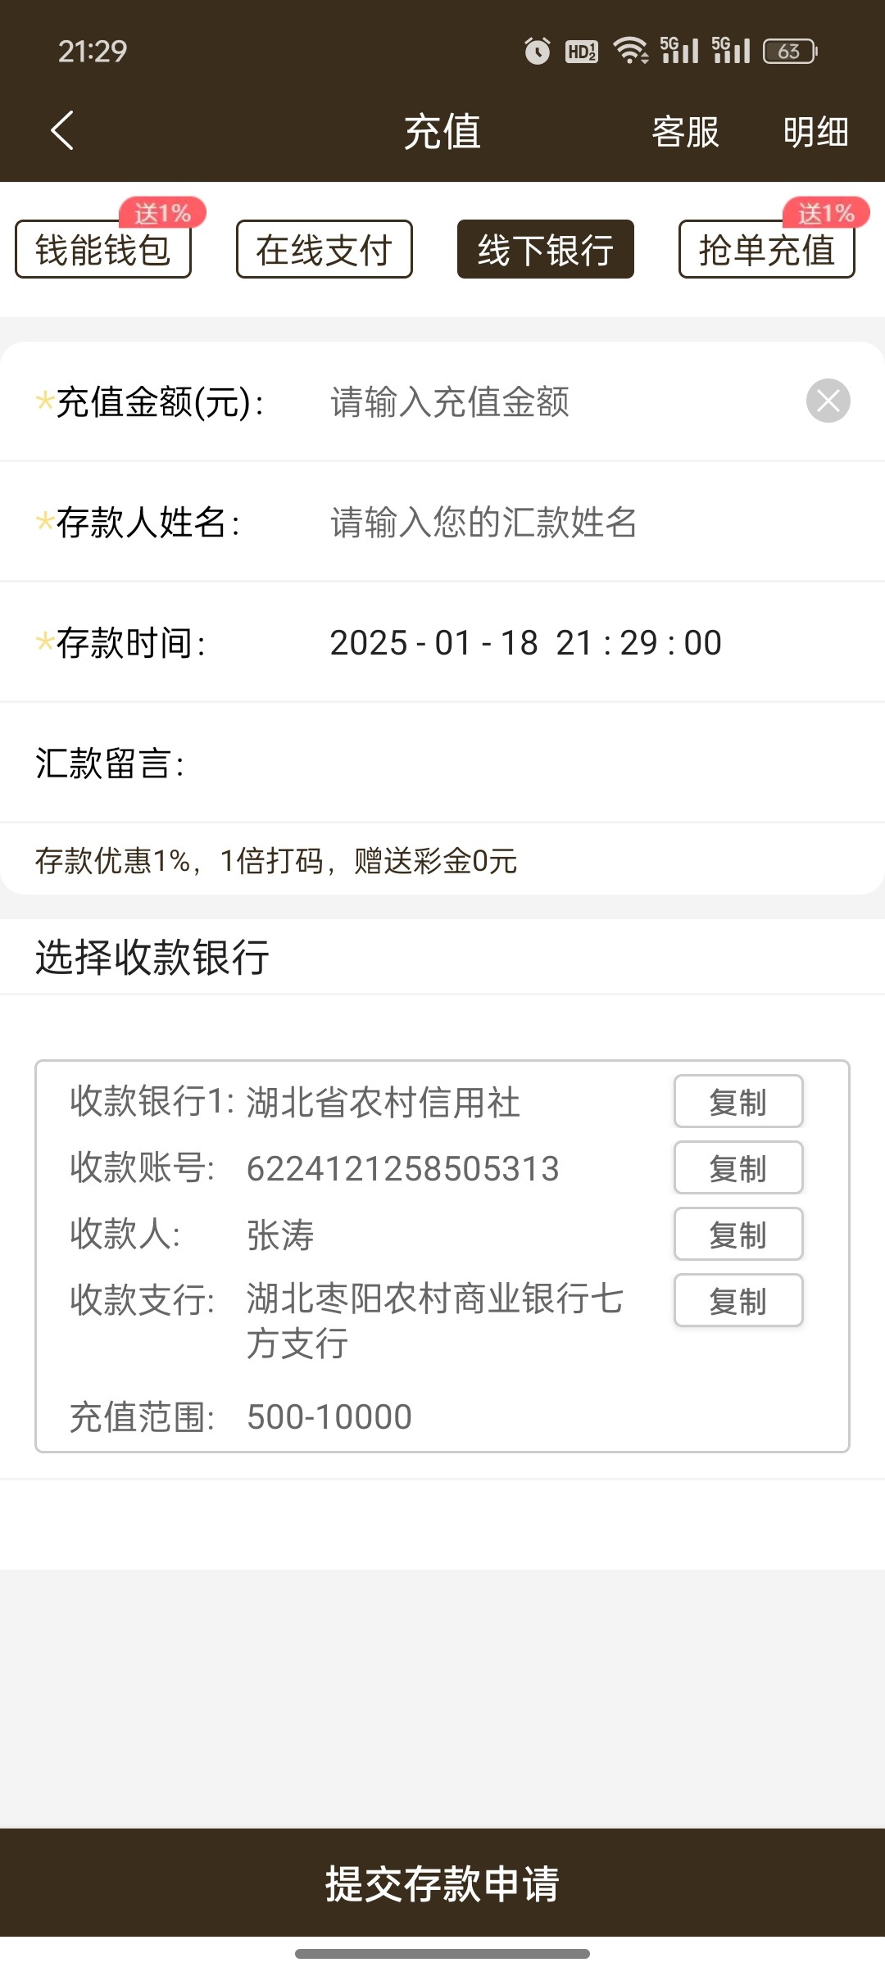Tap the battery indicator icon
Image resolution: width=885 pixels, height=1976 pixels.
click(x=790, y=52)
